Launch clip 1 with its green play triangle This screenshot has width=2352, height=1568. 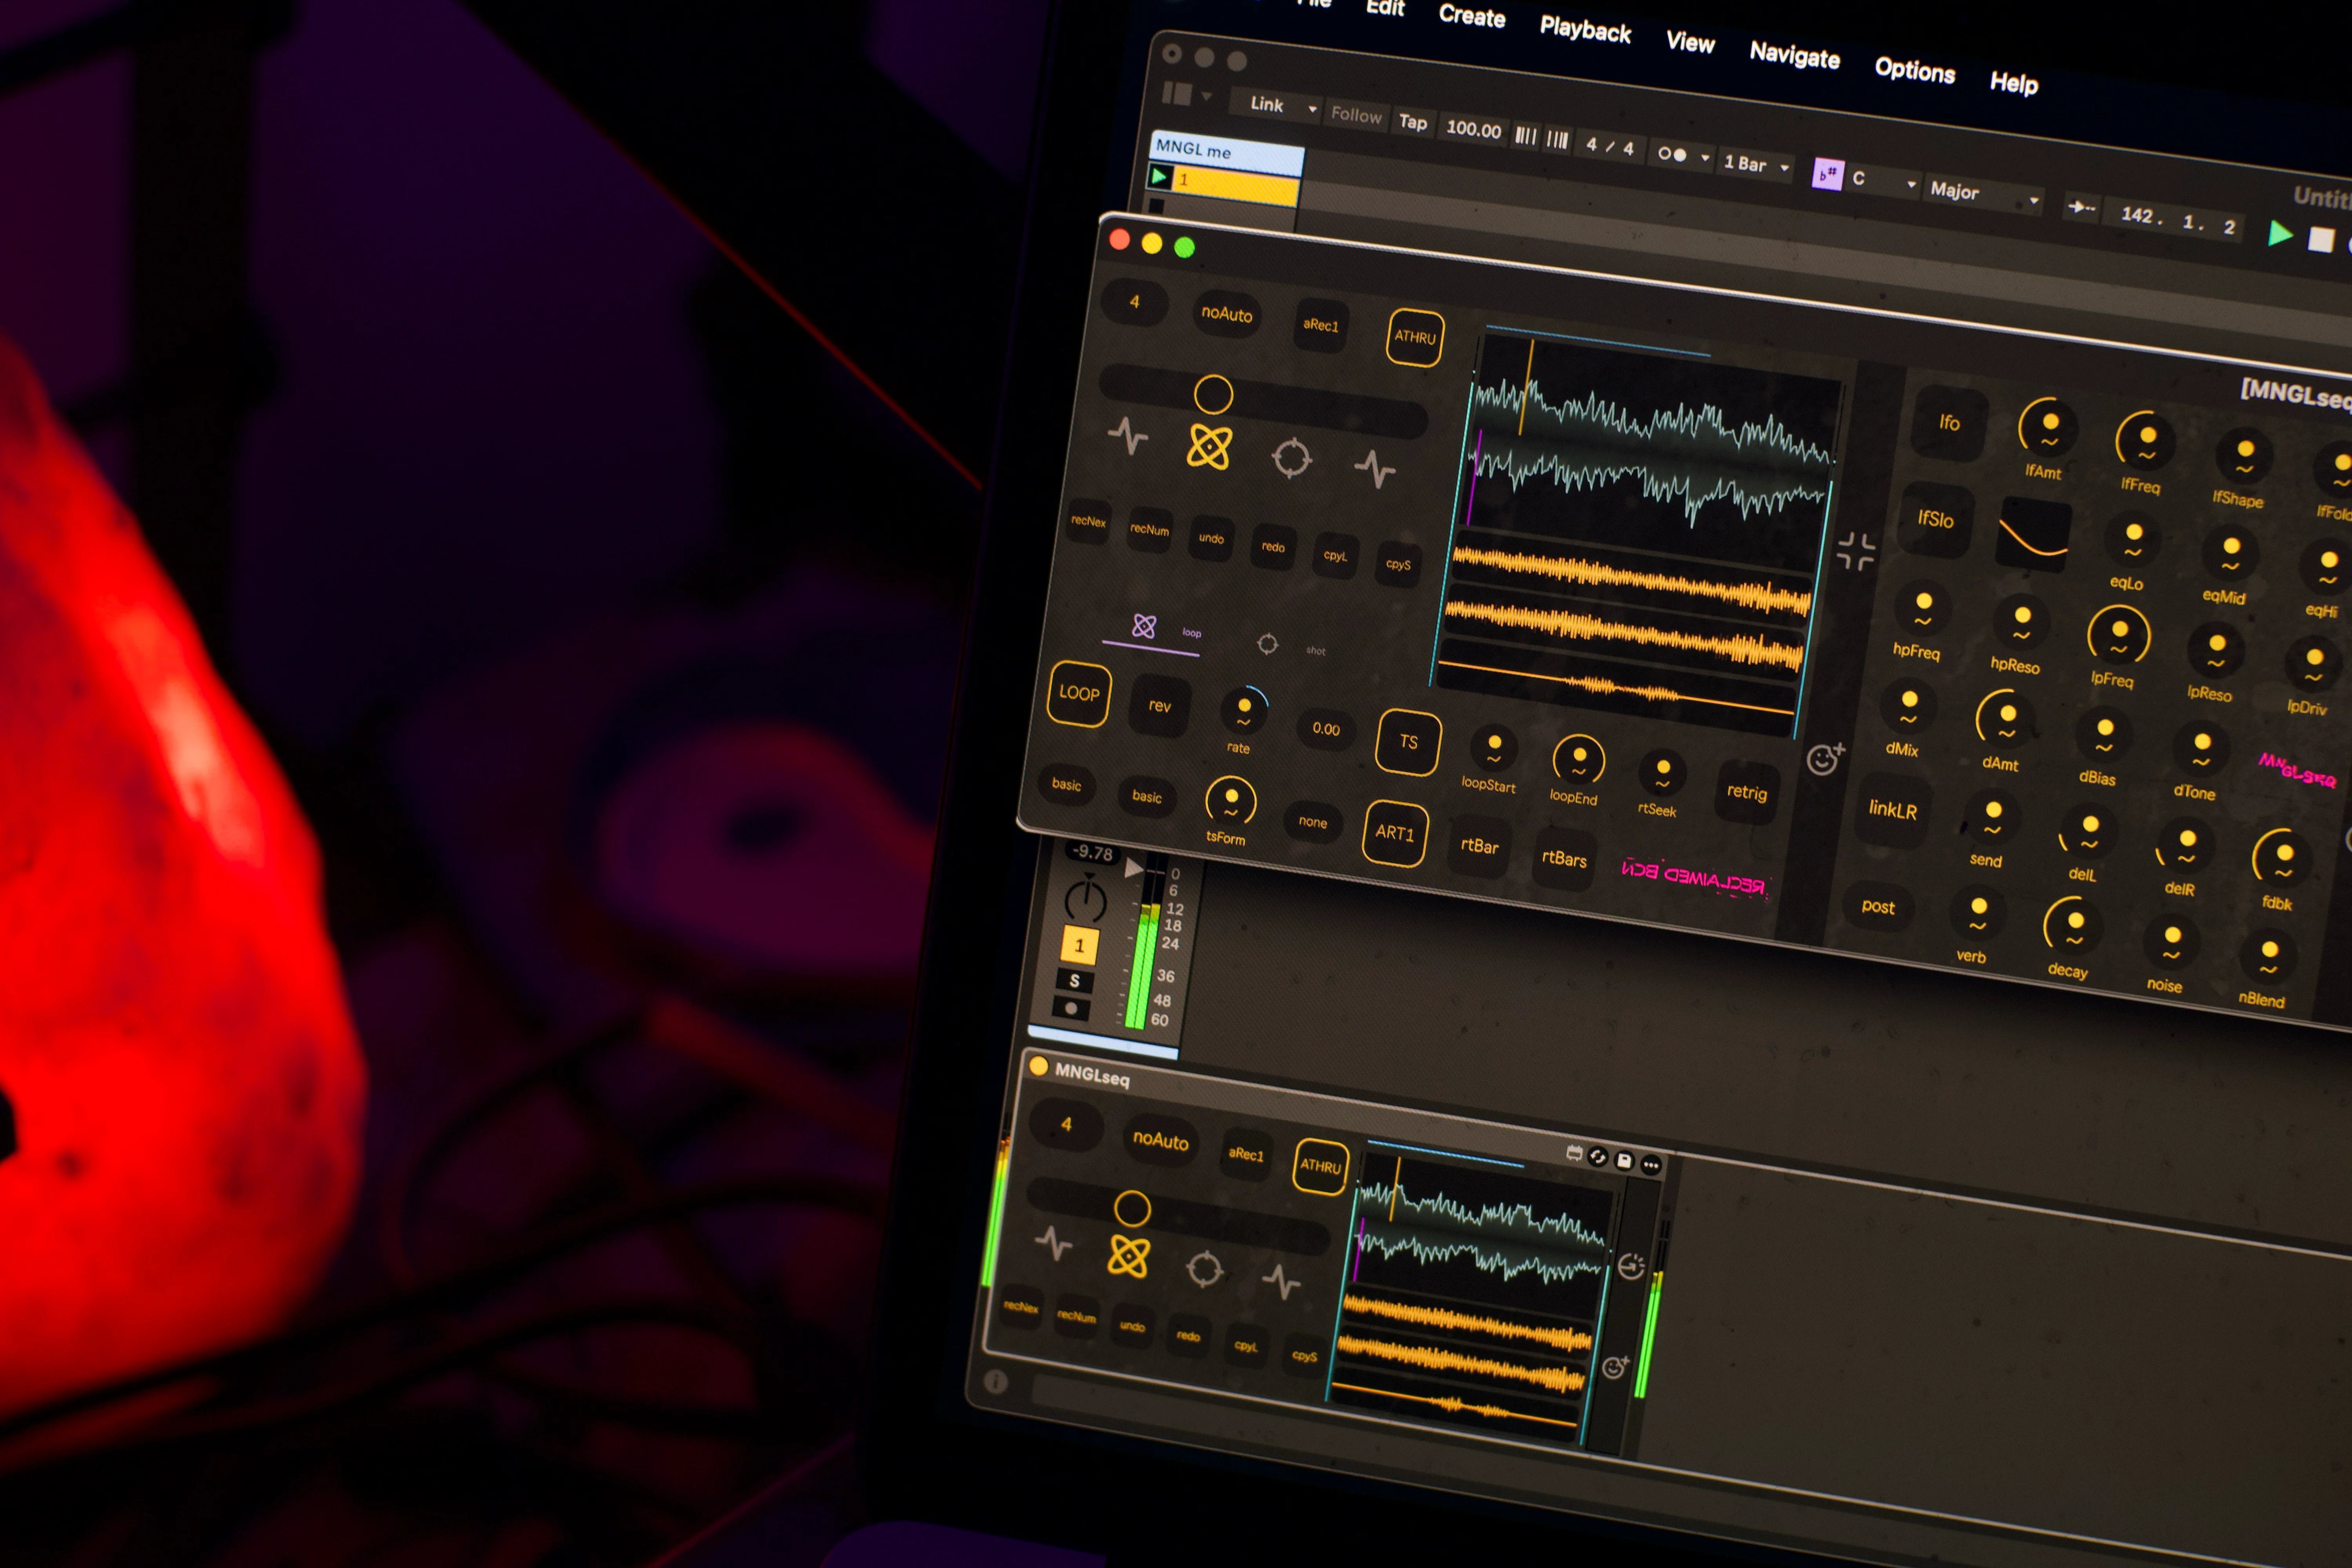[x=1159, y=177]
